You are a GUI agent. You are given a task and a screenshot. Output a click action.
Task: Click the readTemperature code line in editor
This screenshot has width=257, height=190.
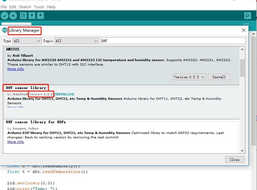coord(48,172)
